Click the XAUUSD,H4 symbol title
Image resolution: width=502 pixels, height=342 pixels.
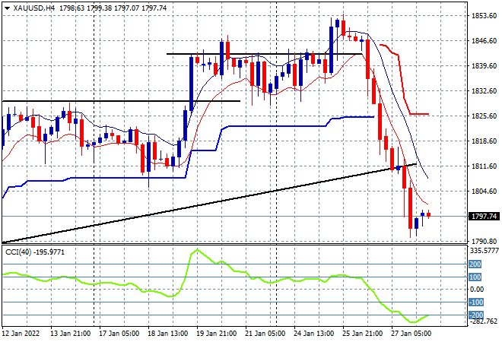[34, 8]
